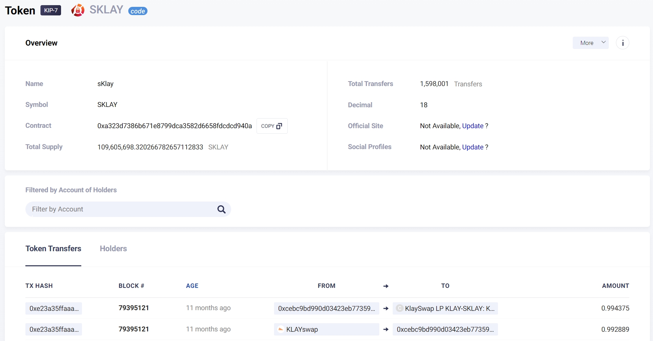Select the Token Transfers tab
The width and height of the screenshot is (653, 341).
click(53, 248)
